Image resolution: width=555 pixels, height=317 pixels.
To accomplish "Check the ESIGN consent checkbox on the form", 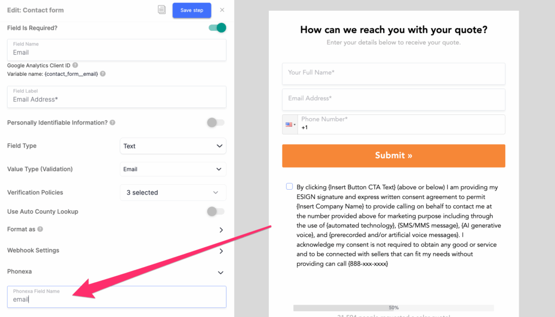I will (289, 186).
